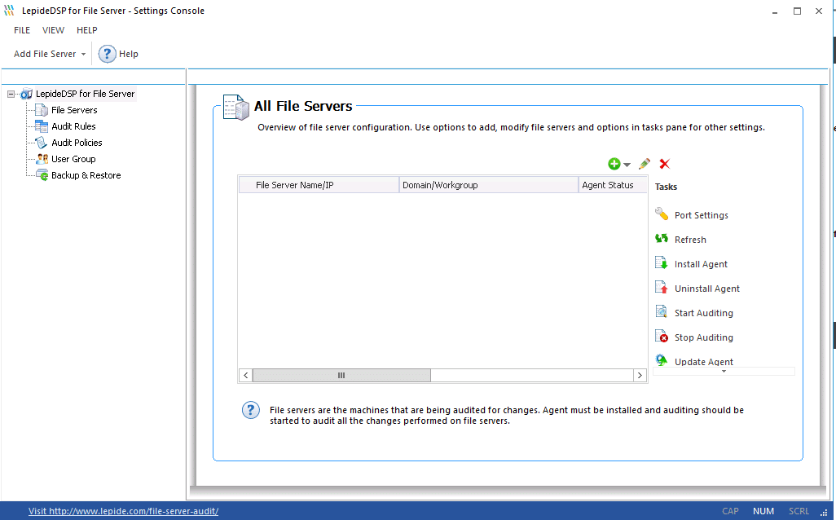The width and height of the screenshot is (836, 520).
Task: Click the All File Servers heading text
Action: pos(303,106)
